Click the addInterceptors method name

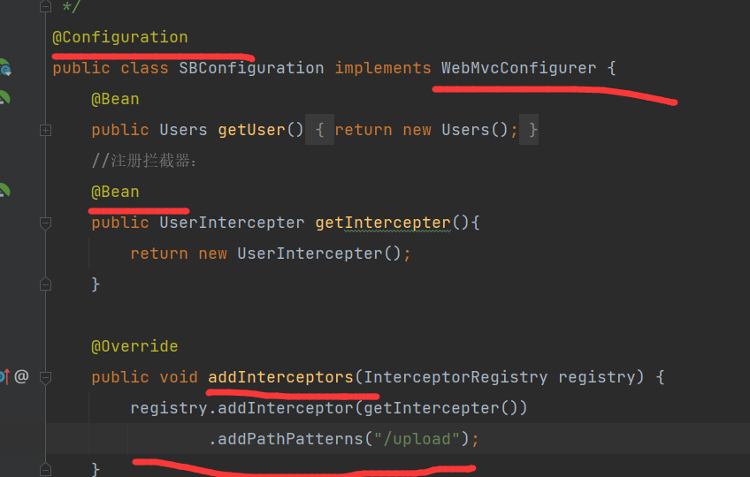pos(280,377)
